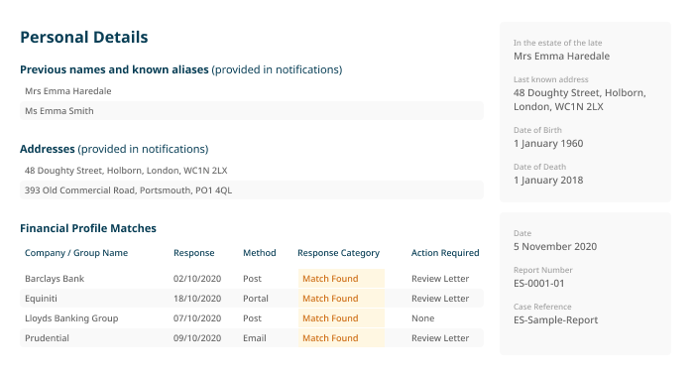Screen dimensions: 694x377
Task: Click the Method column header
Action: pos(260,253)
